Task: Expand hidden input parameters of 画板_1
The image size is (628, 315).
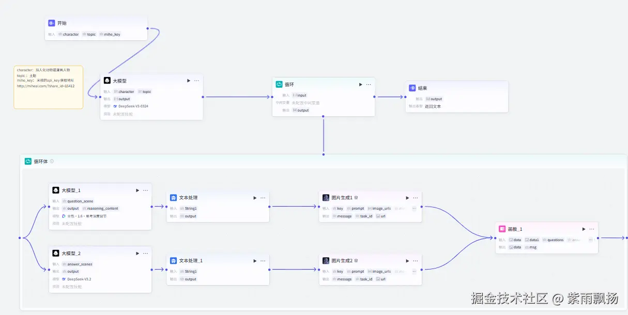Action: pyautogui.click(x=590, y=240)
